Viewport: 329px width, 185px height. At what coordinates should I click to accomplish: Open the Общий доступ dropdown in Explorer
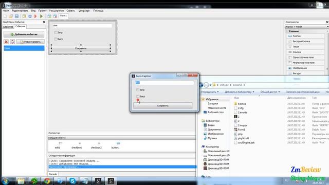(x=270, y=92)
